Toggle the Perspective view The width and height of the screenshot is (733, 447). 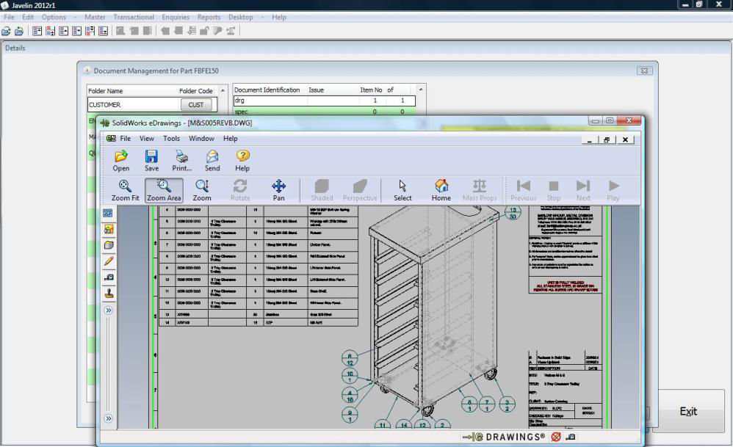(360, 190)
